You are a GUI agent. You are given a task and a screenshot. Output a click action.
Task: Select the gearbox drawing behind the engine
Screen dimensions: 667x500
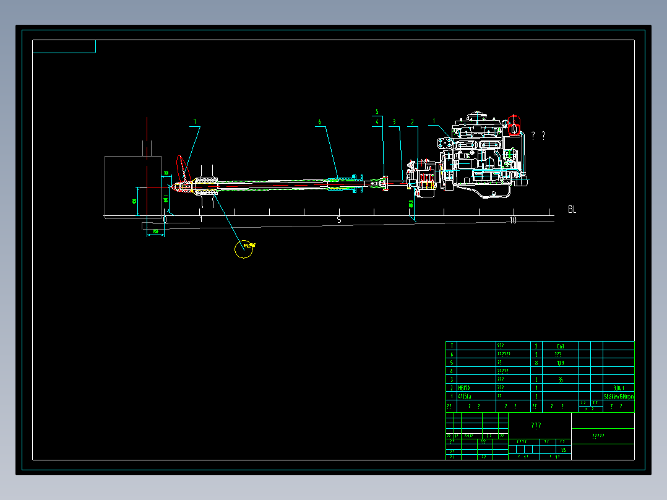422,178
